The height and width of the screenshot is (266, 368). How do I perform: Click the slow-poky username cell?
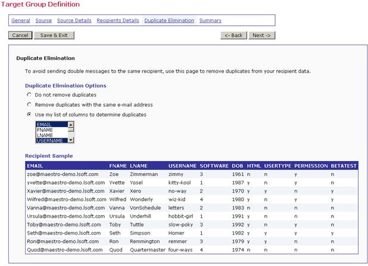(180, 225)
